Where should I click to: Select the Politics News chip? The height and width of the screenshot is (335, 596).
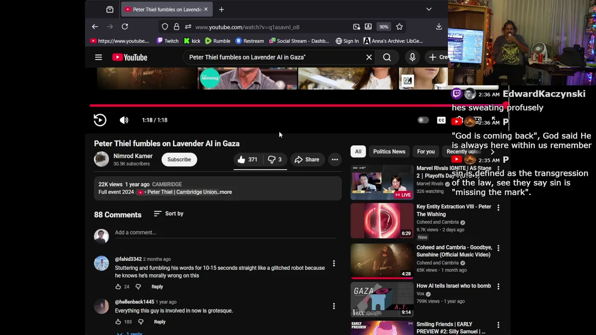tap(389, 151)
